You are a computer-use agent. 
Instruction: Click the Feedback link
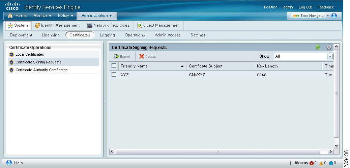click(x=325, y=7)
